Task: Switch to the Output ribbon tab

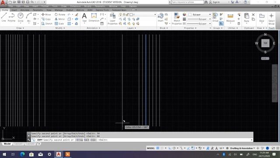Action: pyautogui.click(x=70, y=10)
